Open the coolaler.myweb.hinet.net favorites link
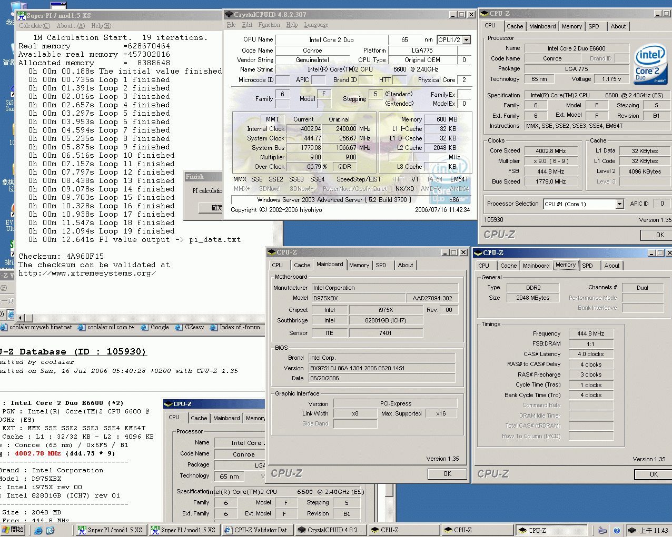 click(x=37, y=327)
